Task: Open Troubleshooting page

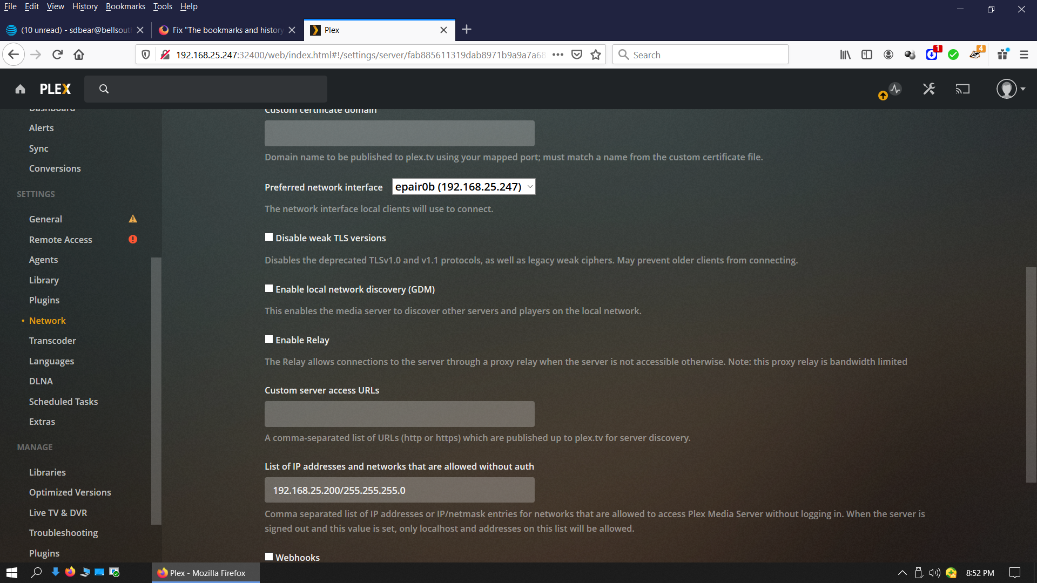Action: [63, 533]
